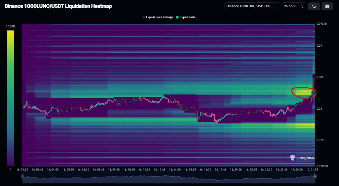Viewport: 339px width, 186px height.
Task: Click the 16, 10:15 time axis label
Action: [x=129, y=170]
